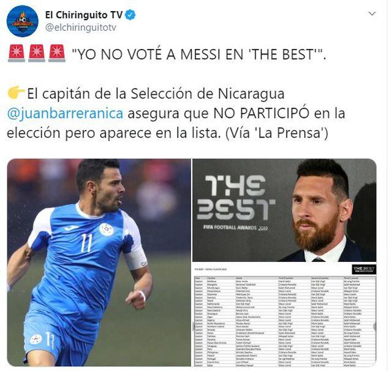Click the 'Vía La Prensa' text

click(277, 133)
